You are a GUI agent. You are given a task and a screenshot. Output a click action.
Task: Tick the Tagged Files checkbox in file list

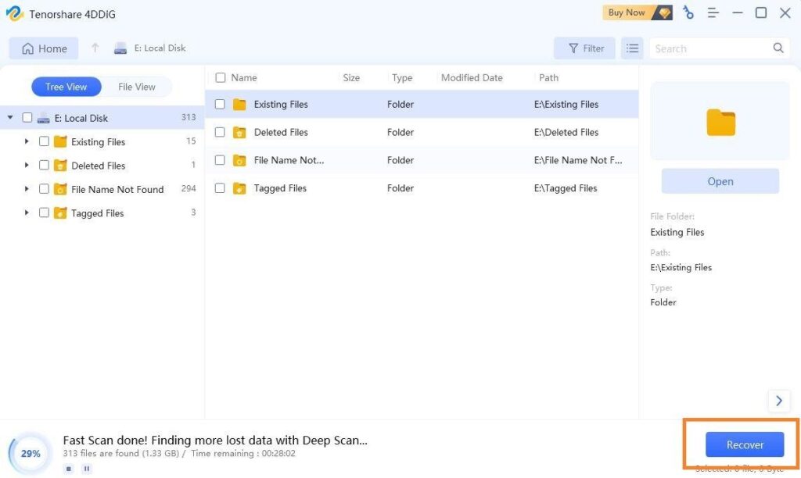coord(220,188)
